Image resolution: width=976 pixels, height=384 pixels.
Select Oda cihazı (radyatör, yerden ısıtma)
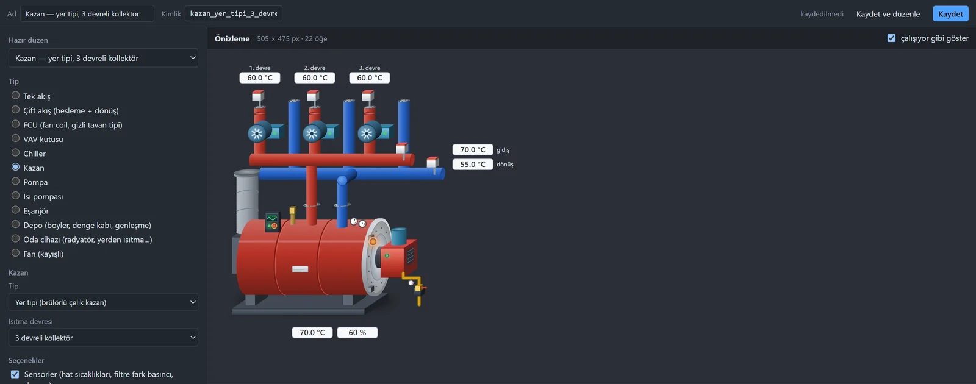coord(16,239)
